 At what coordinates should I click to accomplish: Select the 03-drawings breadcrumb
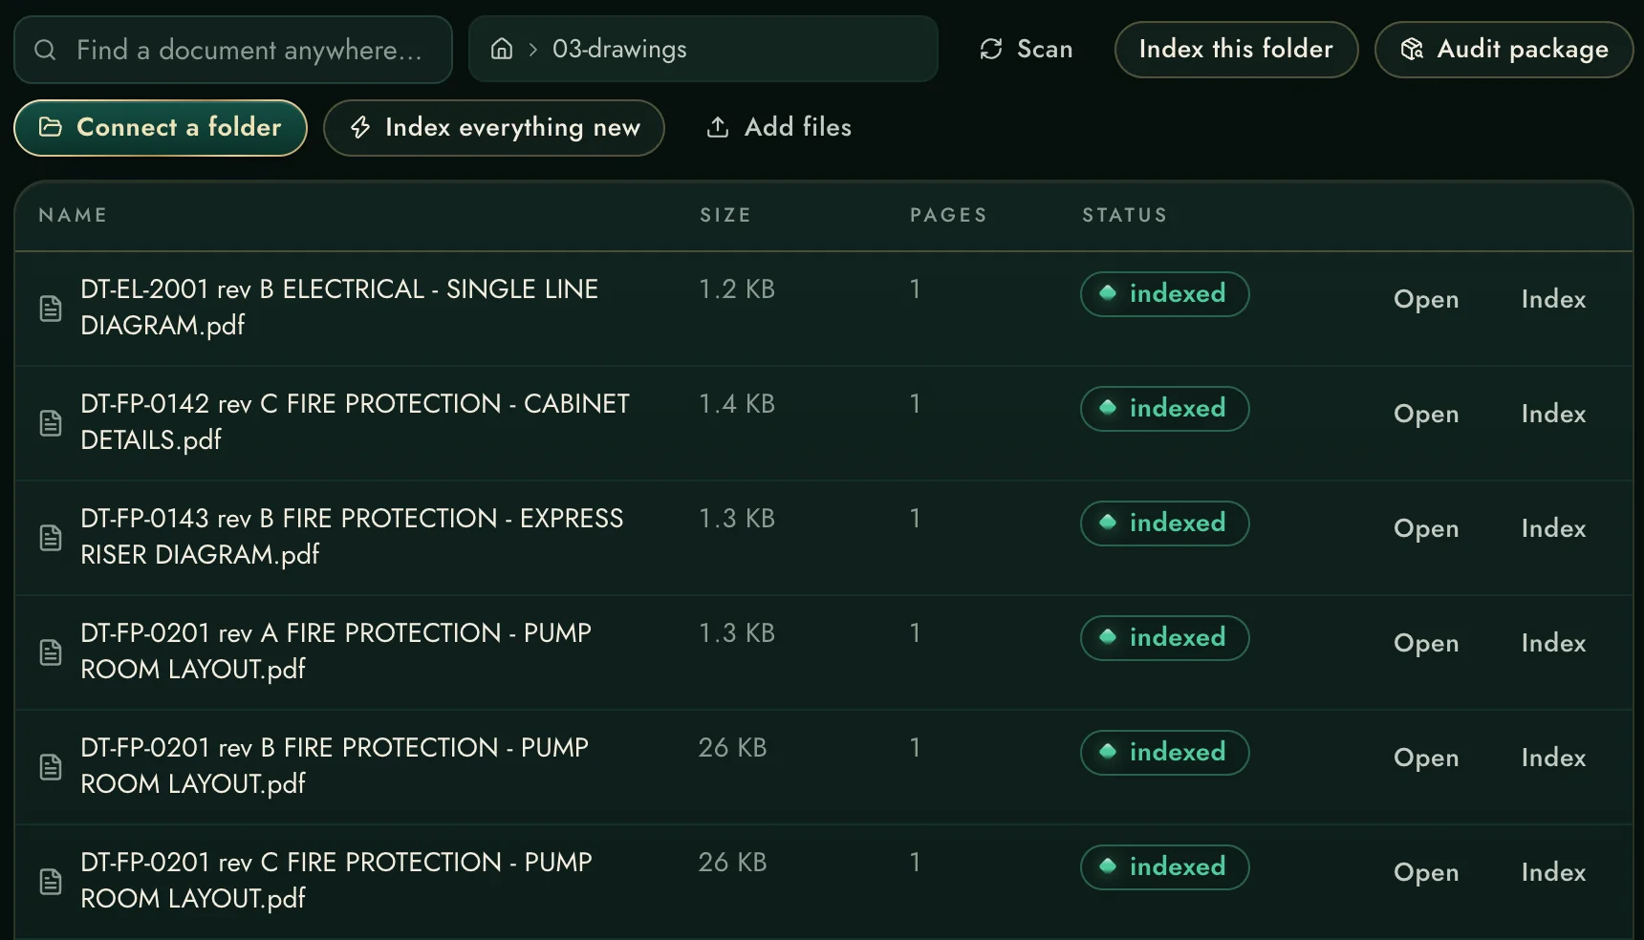click(x=619, y=49)
